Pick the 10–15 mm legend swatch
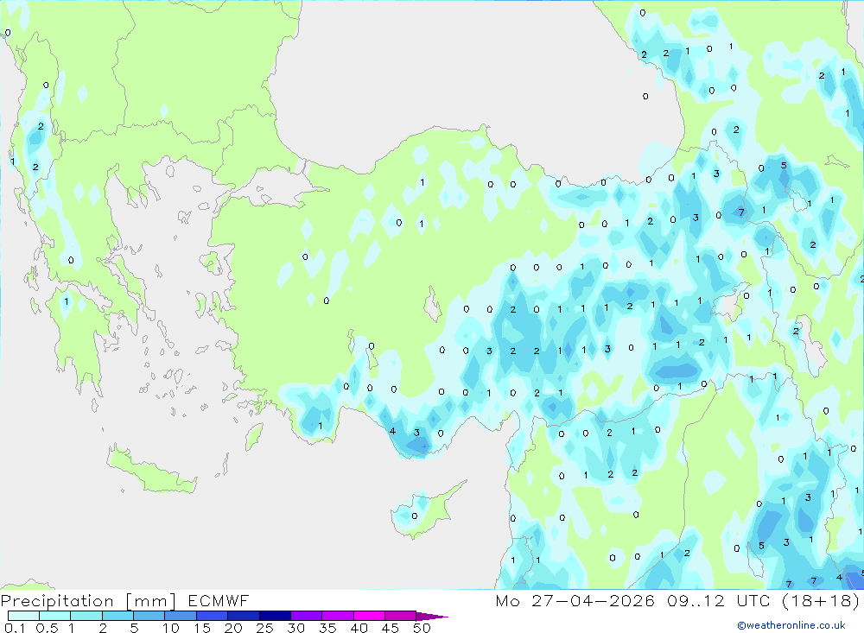The height and width of the screenshot is (633, 864). pos(181,616)
